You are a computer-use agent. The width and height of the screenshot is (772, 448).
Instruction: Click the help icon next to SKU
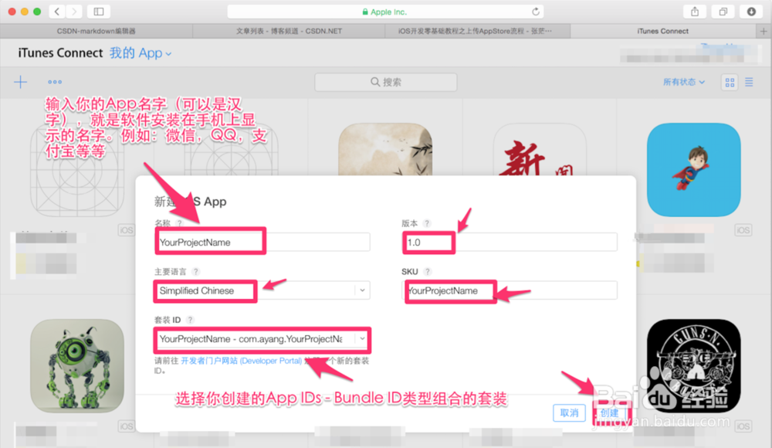coord(429,272)
